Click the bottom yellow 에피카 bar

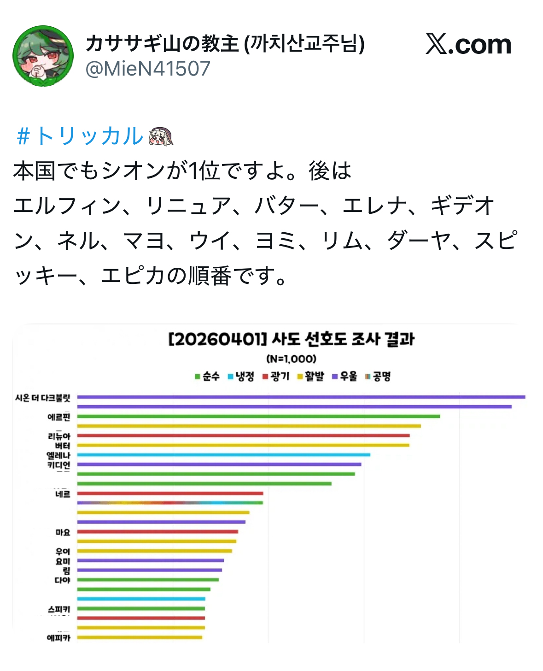140,637
